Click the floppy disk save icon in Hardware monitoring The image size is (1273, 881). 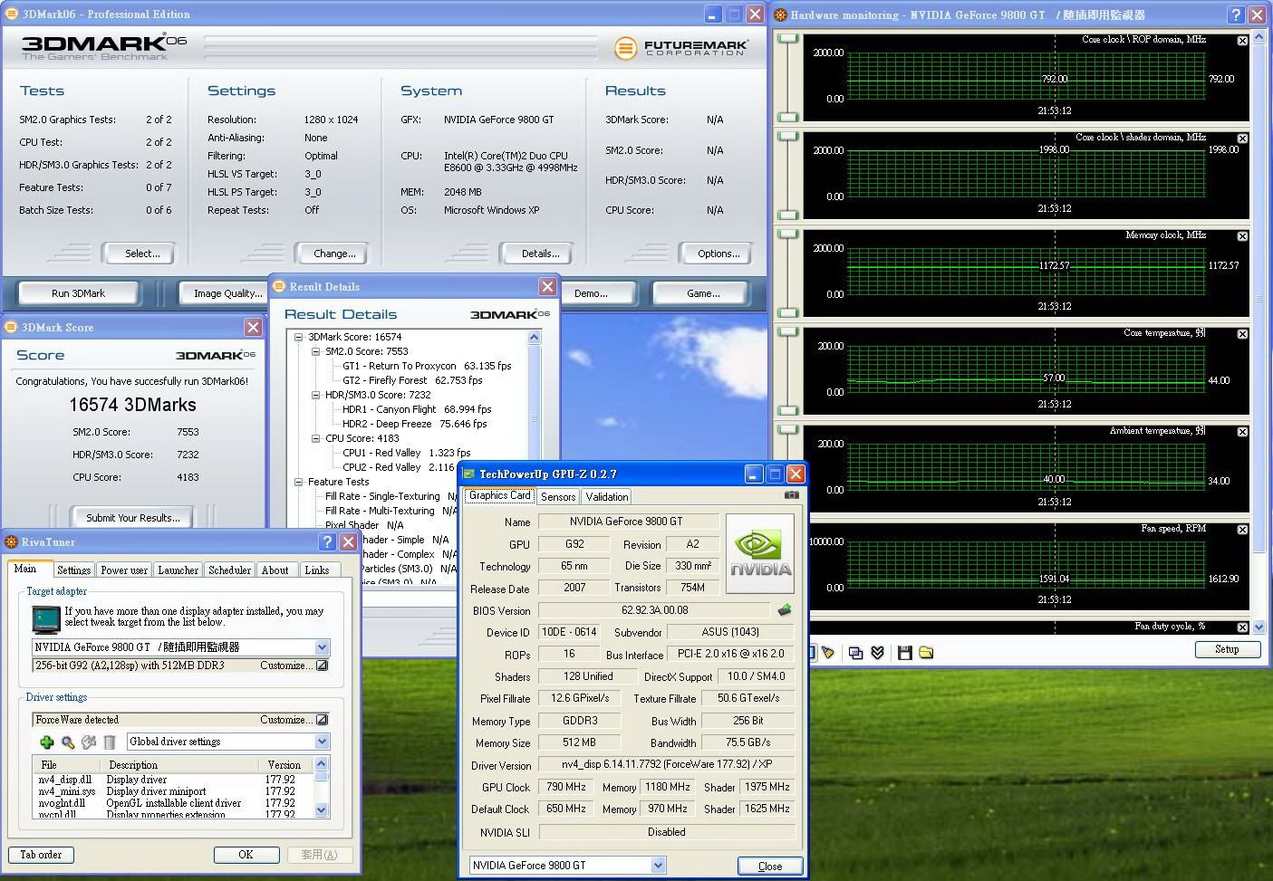904,653
